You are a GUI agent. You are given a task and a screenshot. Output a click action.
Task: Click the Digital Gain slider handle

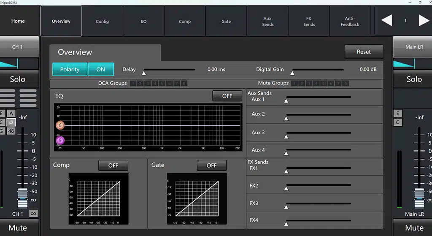tap(292, 73)
